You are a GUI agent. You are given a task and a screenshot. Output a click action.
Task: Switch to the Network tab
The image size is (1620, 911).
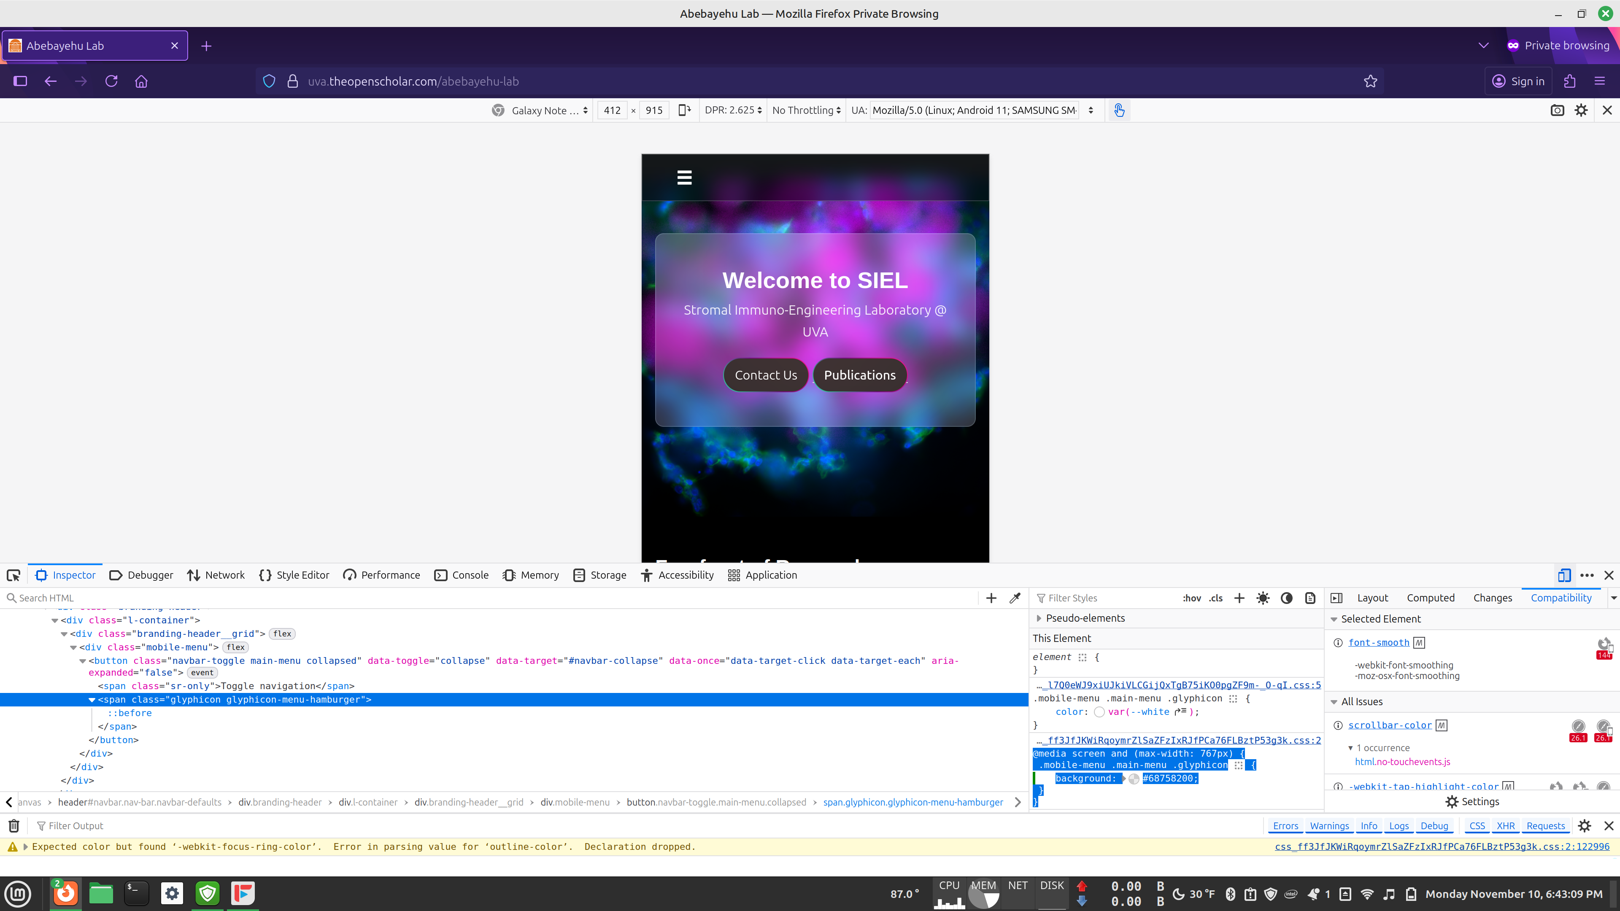pyautogui.click(x=216, y=575)
